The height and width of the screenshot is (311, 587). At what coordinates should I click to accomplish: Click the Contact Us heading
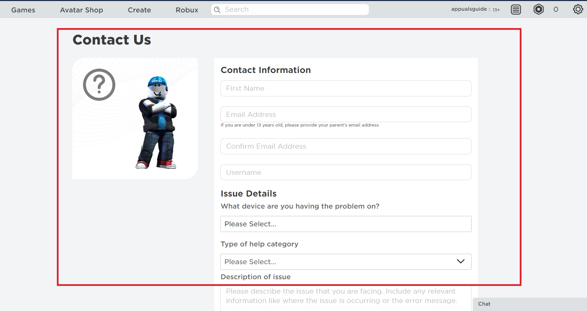click(112, 40)
